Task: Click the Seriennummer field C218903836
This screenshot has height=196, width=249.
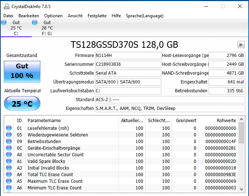Action: [x=128, y=64]
